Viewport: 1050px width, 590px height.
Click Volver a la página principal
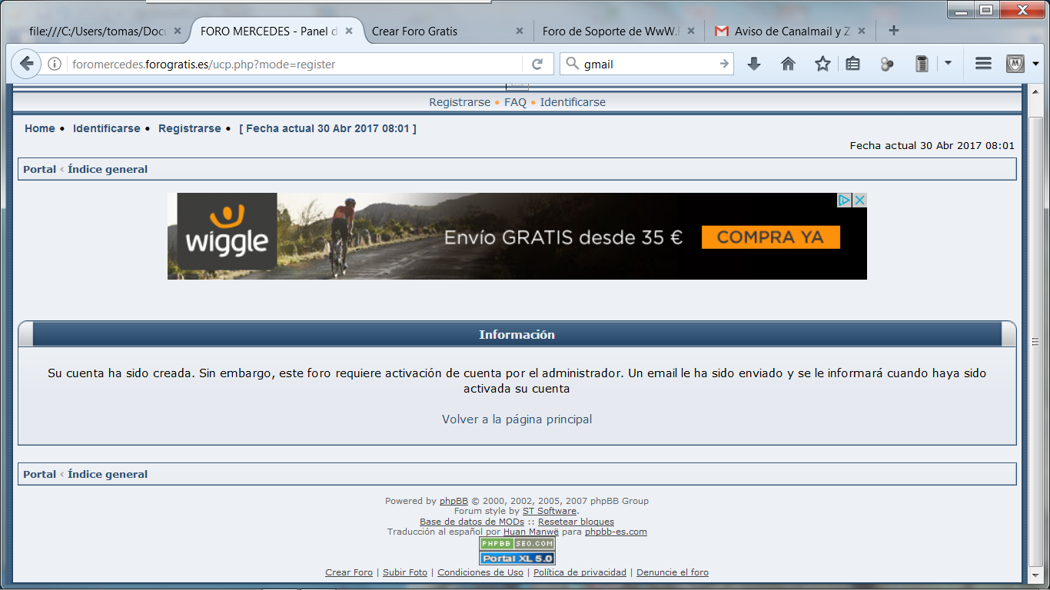517,419
